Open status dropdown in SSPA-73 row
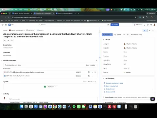Screen dimensions: 157x118 pyautogui.click(x=78, y=72)
